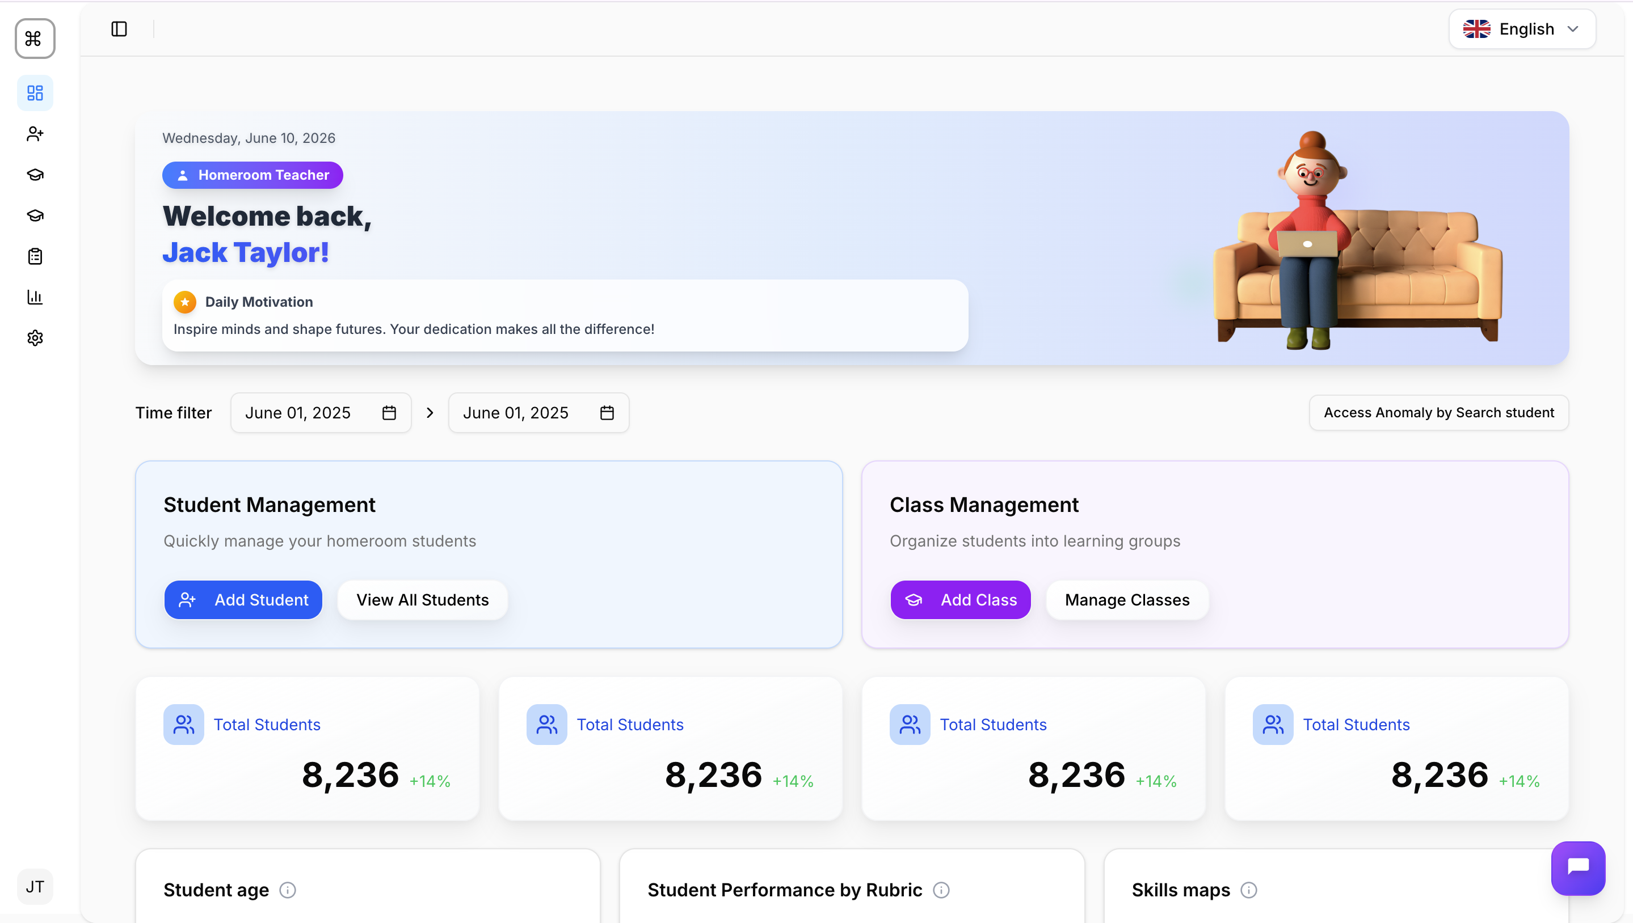Open the English language dropdown

click(x=1521, y=29)
